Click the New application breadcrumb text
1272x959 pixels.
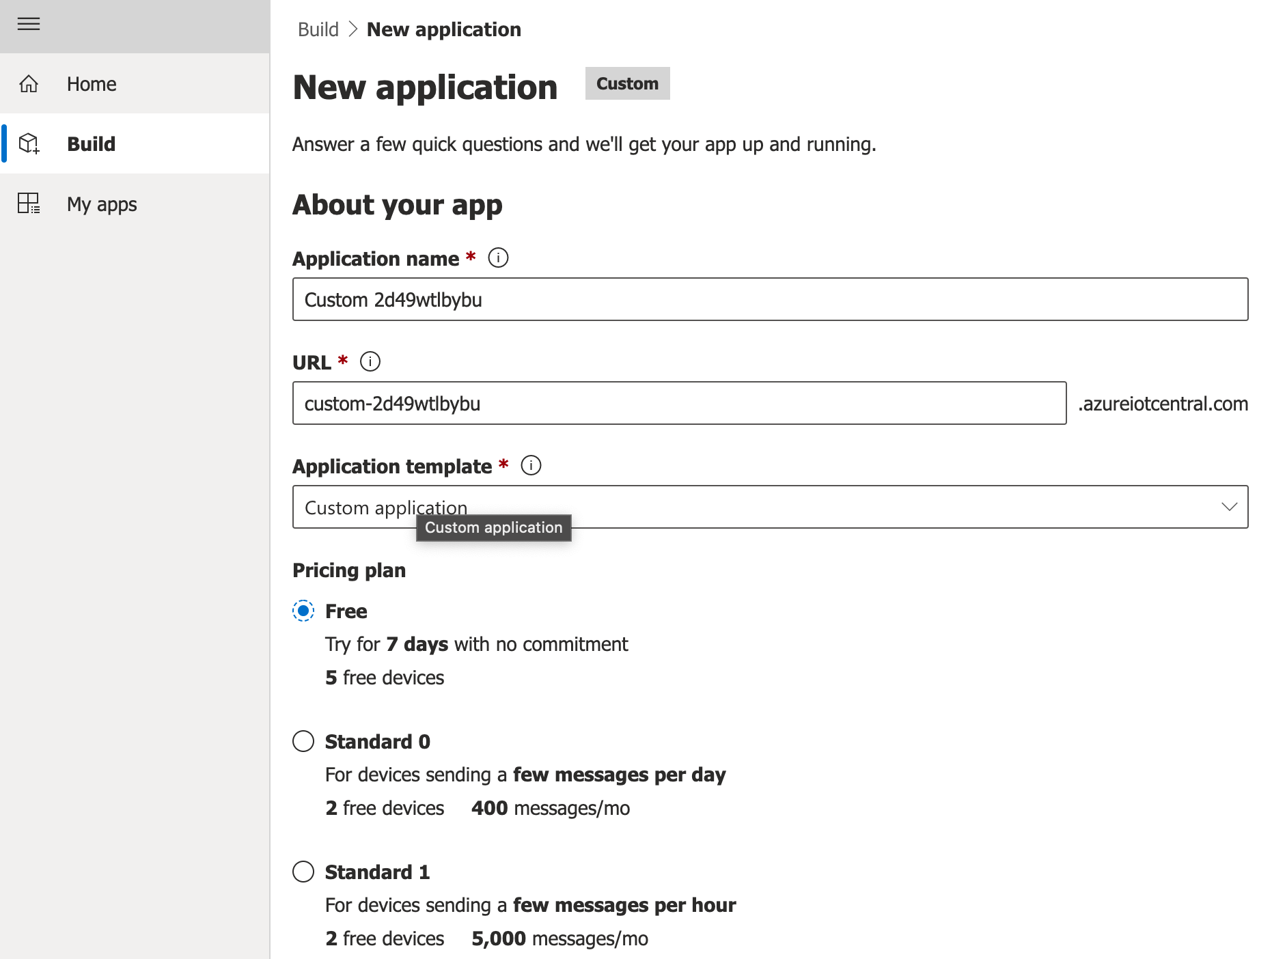coord(444,29)
